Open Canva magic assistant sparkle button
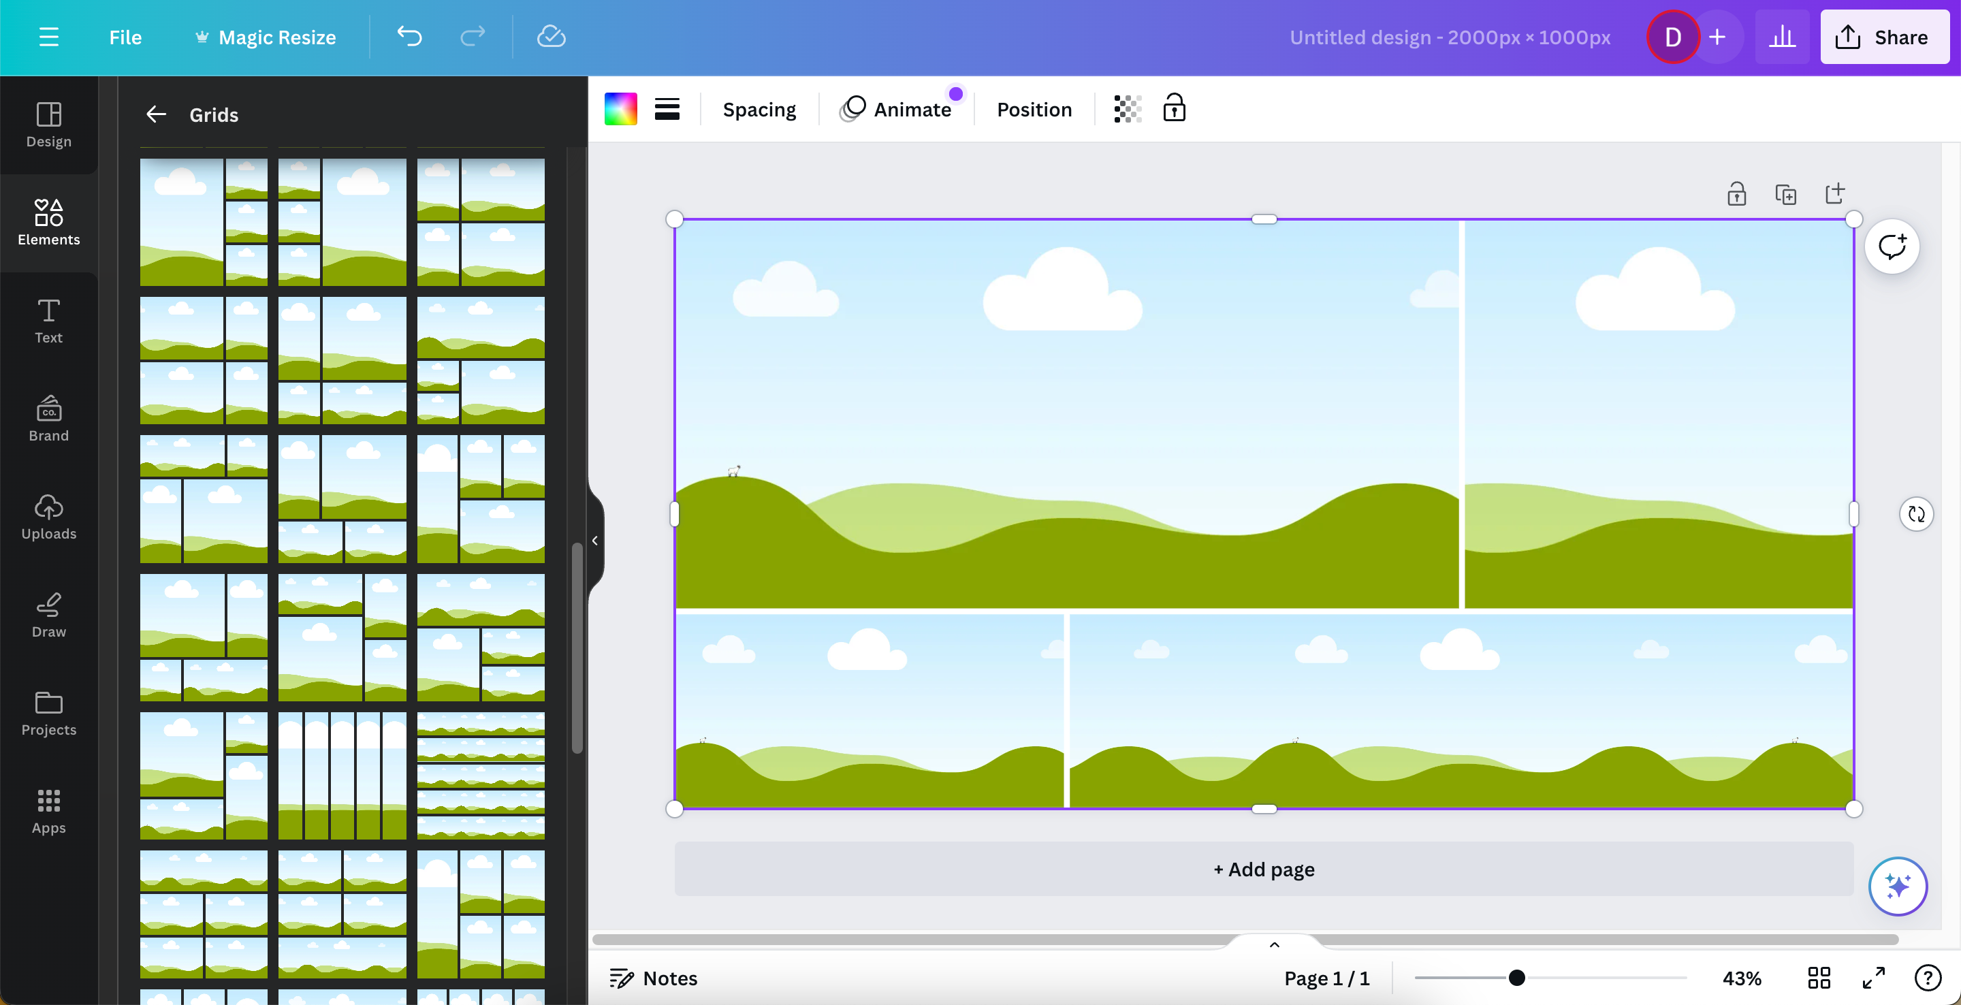Image resolution: width=1961 pixels, height=1005 pixels. [1897, 887]
